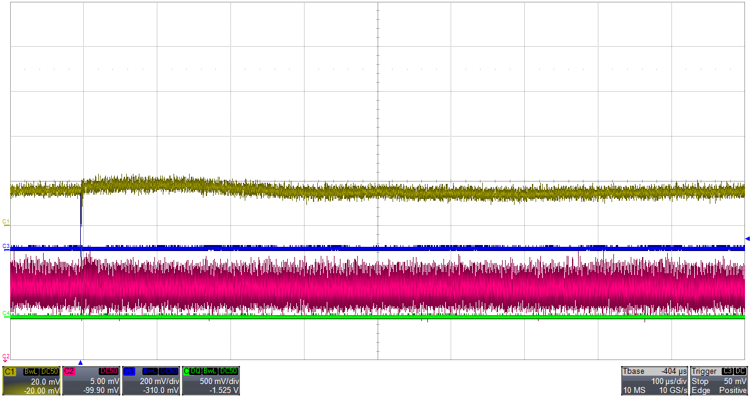Image resolution: width=751 pixels, height=396 pixels.
Task: Click the green BwL badge on C4
Action: [x=210, y=371]
